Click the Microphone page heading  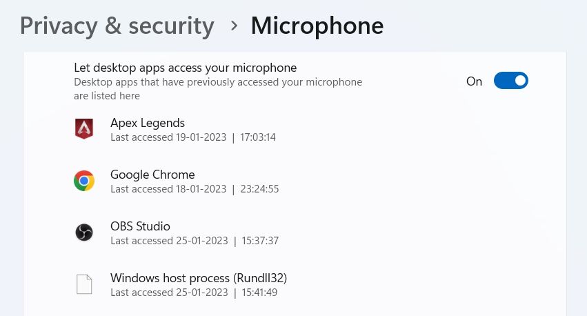coord(317,26)
